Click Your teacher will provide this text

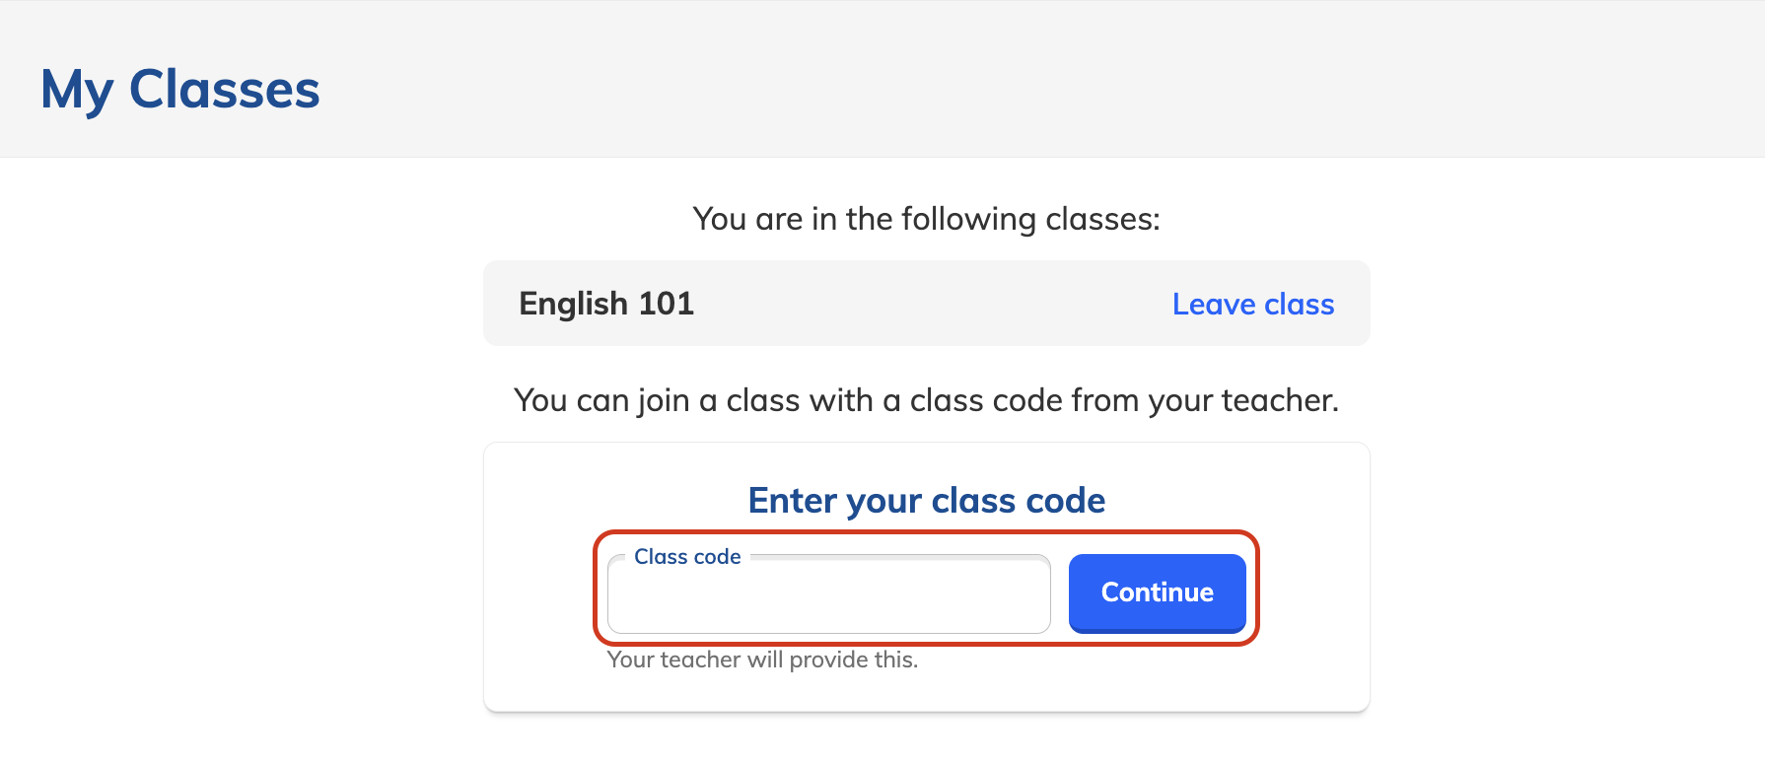point(761,660)
